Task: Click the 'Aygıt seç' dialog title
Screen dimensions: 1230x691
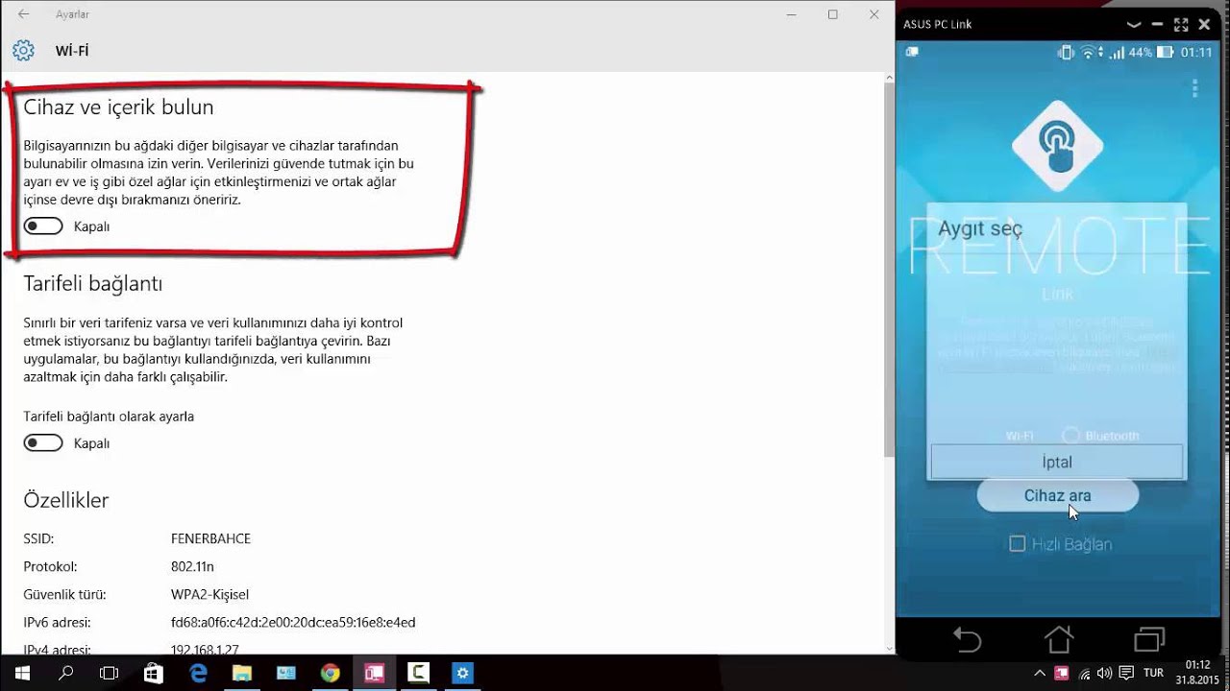Action: click(980, 228)
